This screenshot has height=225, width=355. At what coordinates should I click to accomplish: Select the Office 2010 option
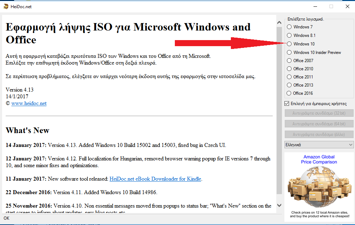pos(289,69)
